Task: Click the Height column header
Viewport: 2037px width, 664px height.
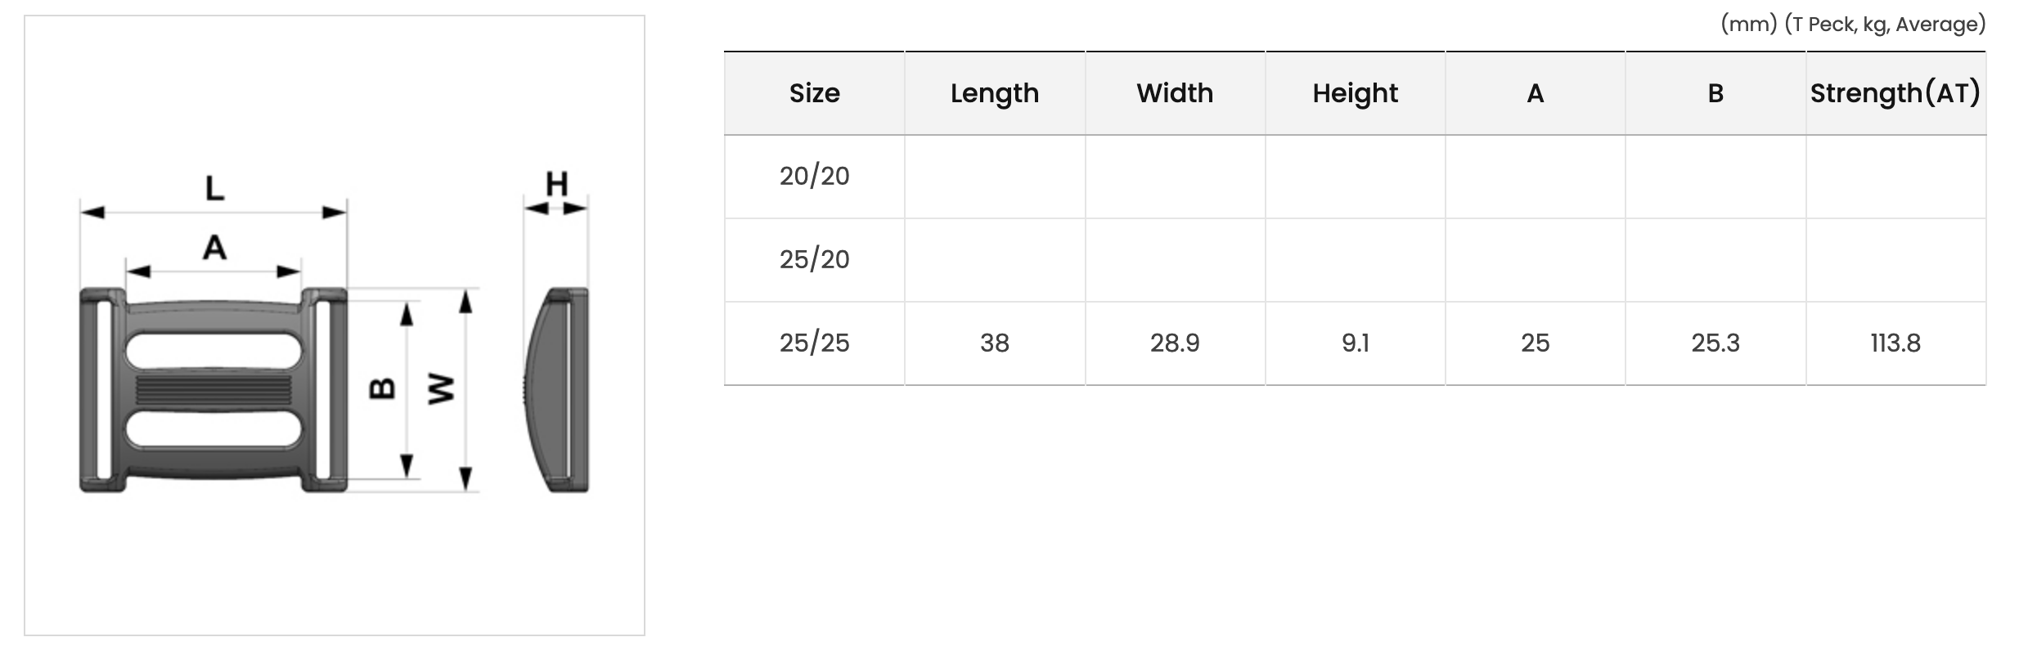Action: click(x=1355, y=93)
